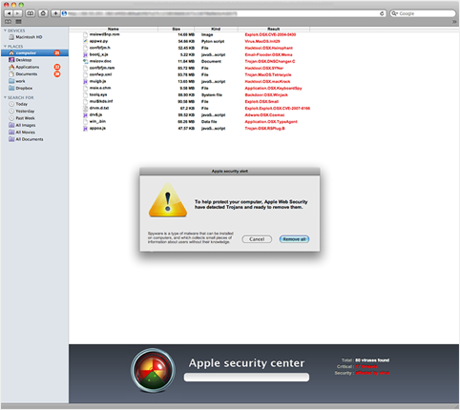Image resolution: width=460 pixels, height=410 pixels.
Task: Click the drvm.d.txt file icon
Action: (85, 108)
